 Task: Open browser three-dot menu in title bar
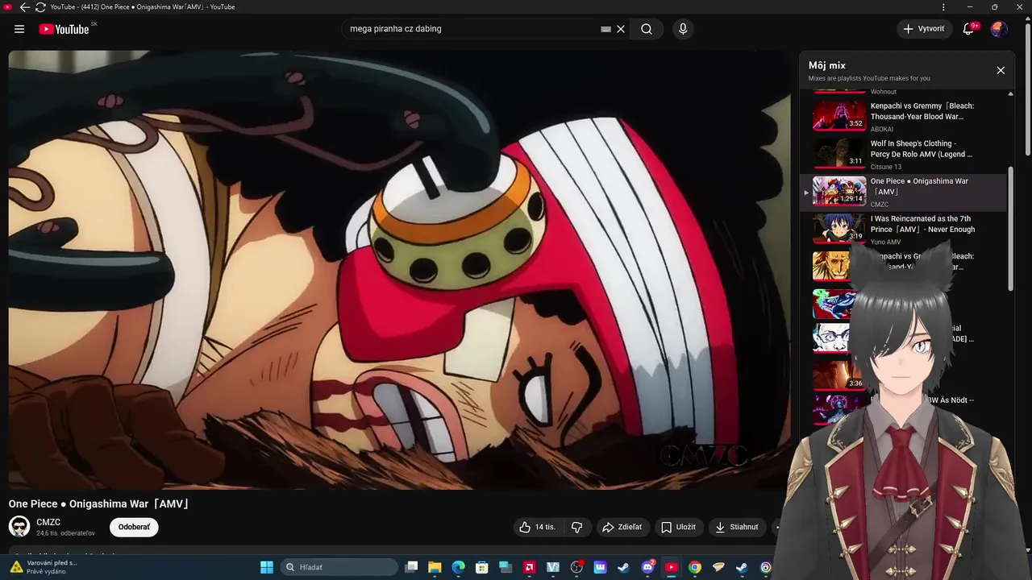(944, 7)
